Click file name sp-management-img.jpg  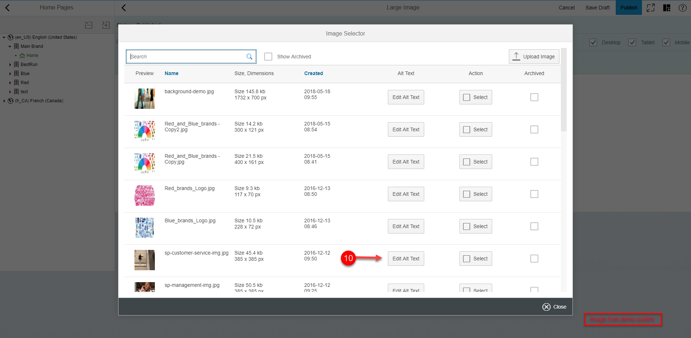tap(192, 285)
